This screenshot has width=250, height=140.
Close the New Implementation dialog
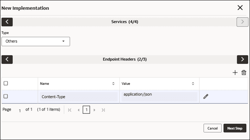pyautogui.click(x=240, y=8)
